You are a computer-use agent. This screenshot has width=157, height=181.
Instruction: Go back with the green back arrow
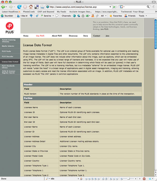[x=3, y=7]
